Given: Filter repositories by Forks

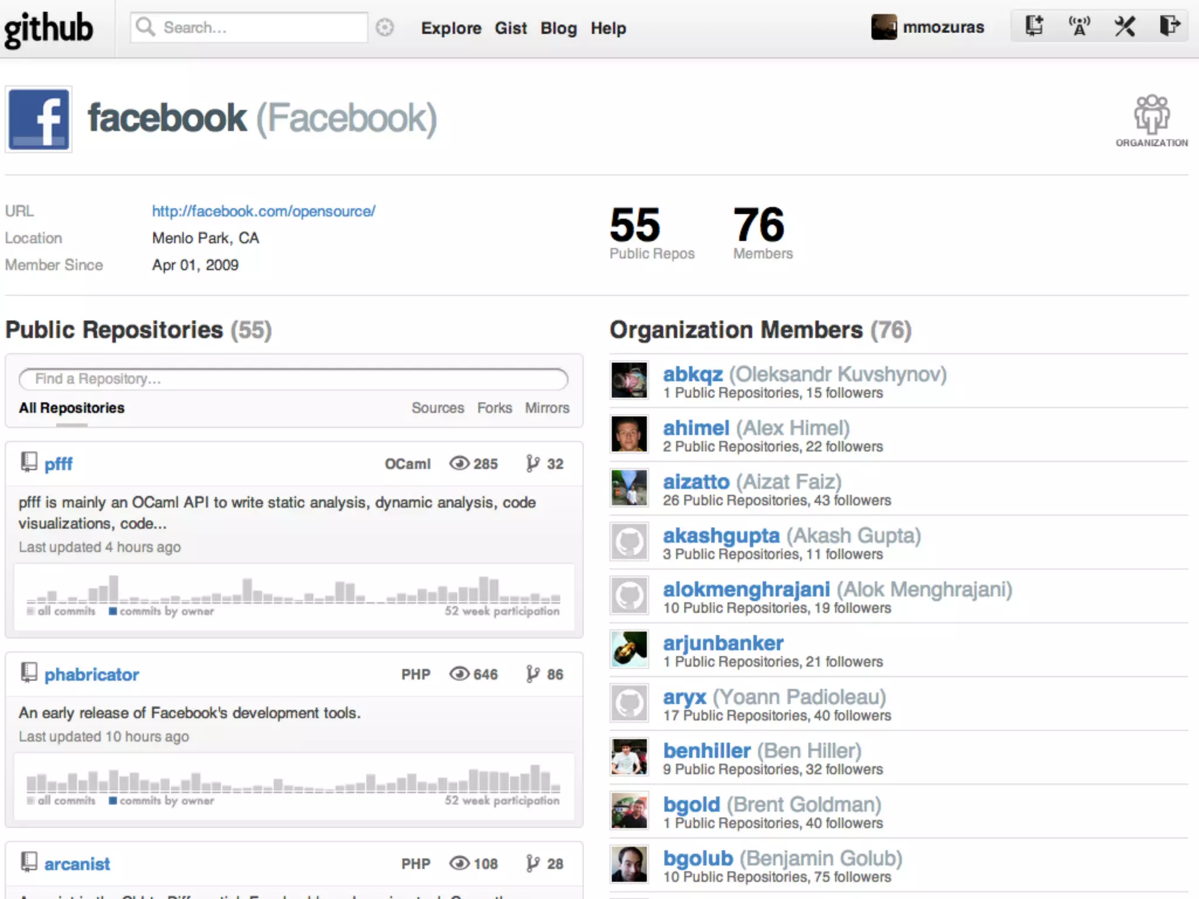Looking at the screenshot, I should [494, 408].
